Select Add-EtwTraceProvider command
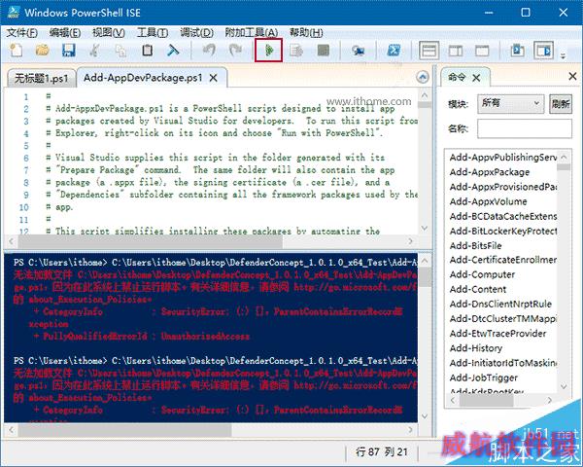583x467 pixels. pyautogui.click(x=497, y=334)
